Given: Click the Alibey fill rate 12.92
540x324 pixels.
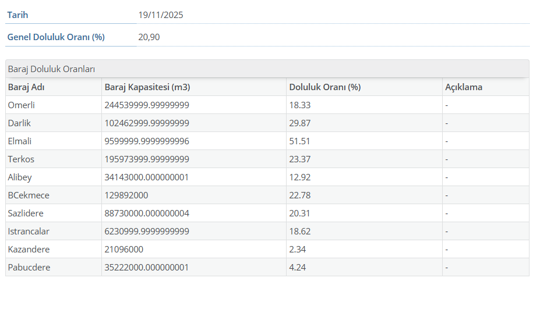Looking at the screenshot, I should pyautogui.click(x=300, y=177).
